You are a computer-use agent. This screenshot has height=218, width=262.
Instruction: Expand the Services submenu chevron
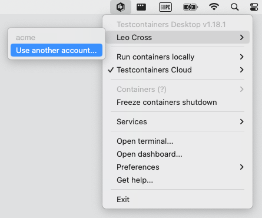pyautogui.click(x=241, y=121)
